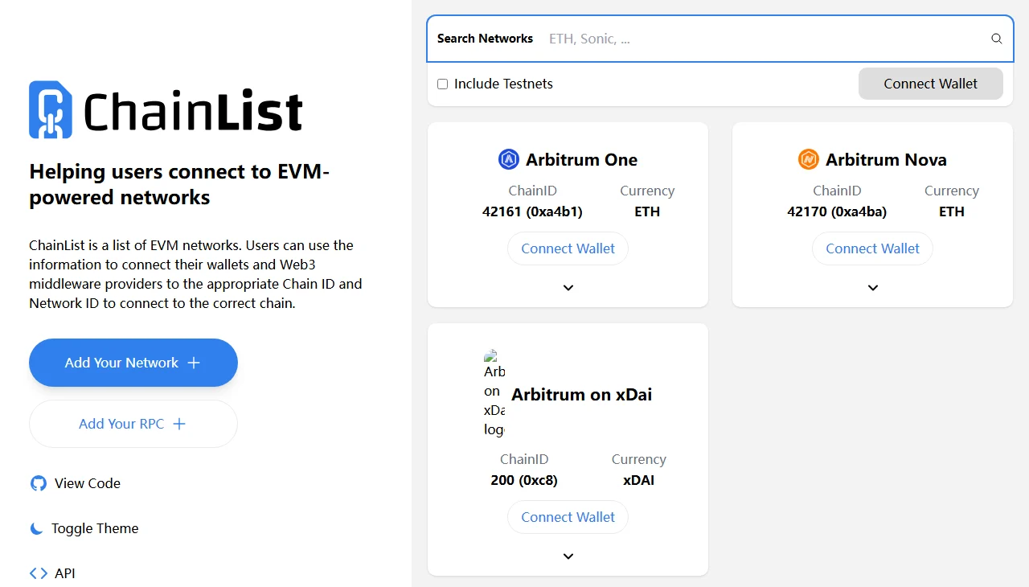Image resolution: width=1029 pixels, height=587 pixels.
Task: Open the API link
Action: pyautogui.click(x=52, y=573)
